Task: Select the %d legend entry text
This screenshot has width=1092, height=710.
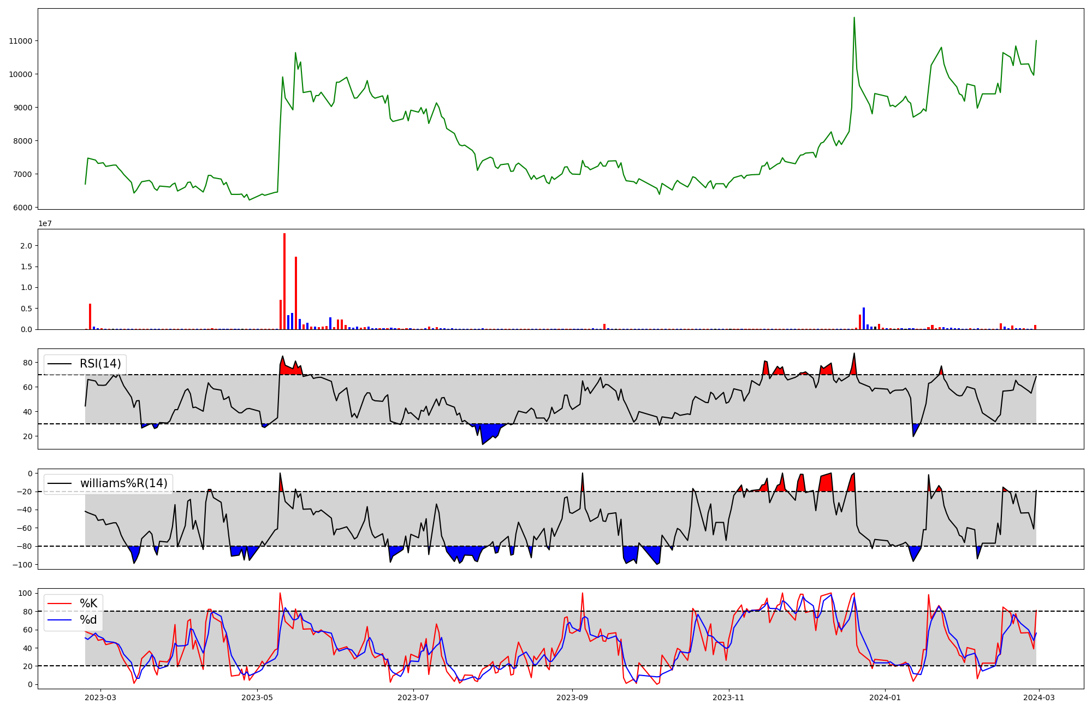Action: [x=88, y=620]
